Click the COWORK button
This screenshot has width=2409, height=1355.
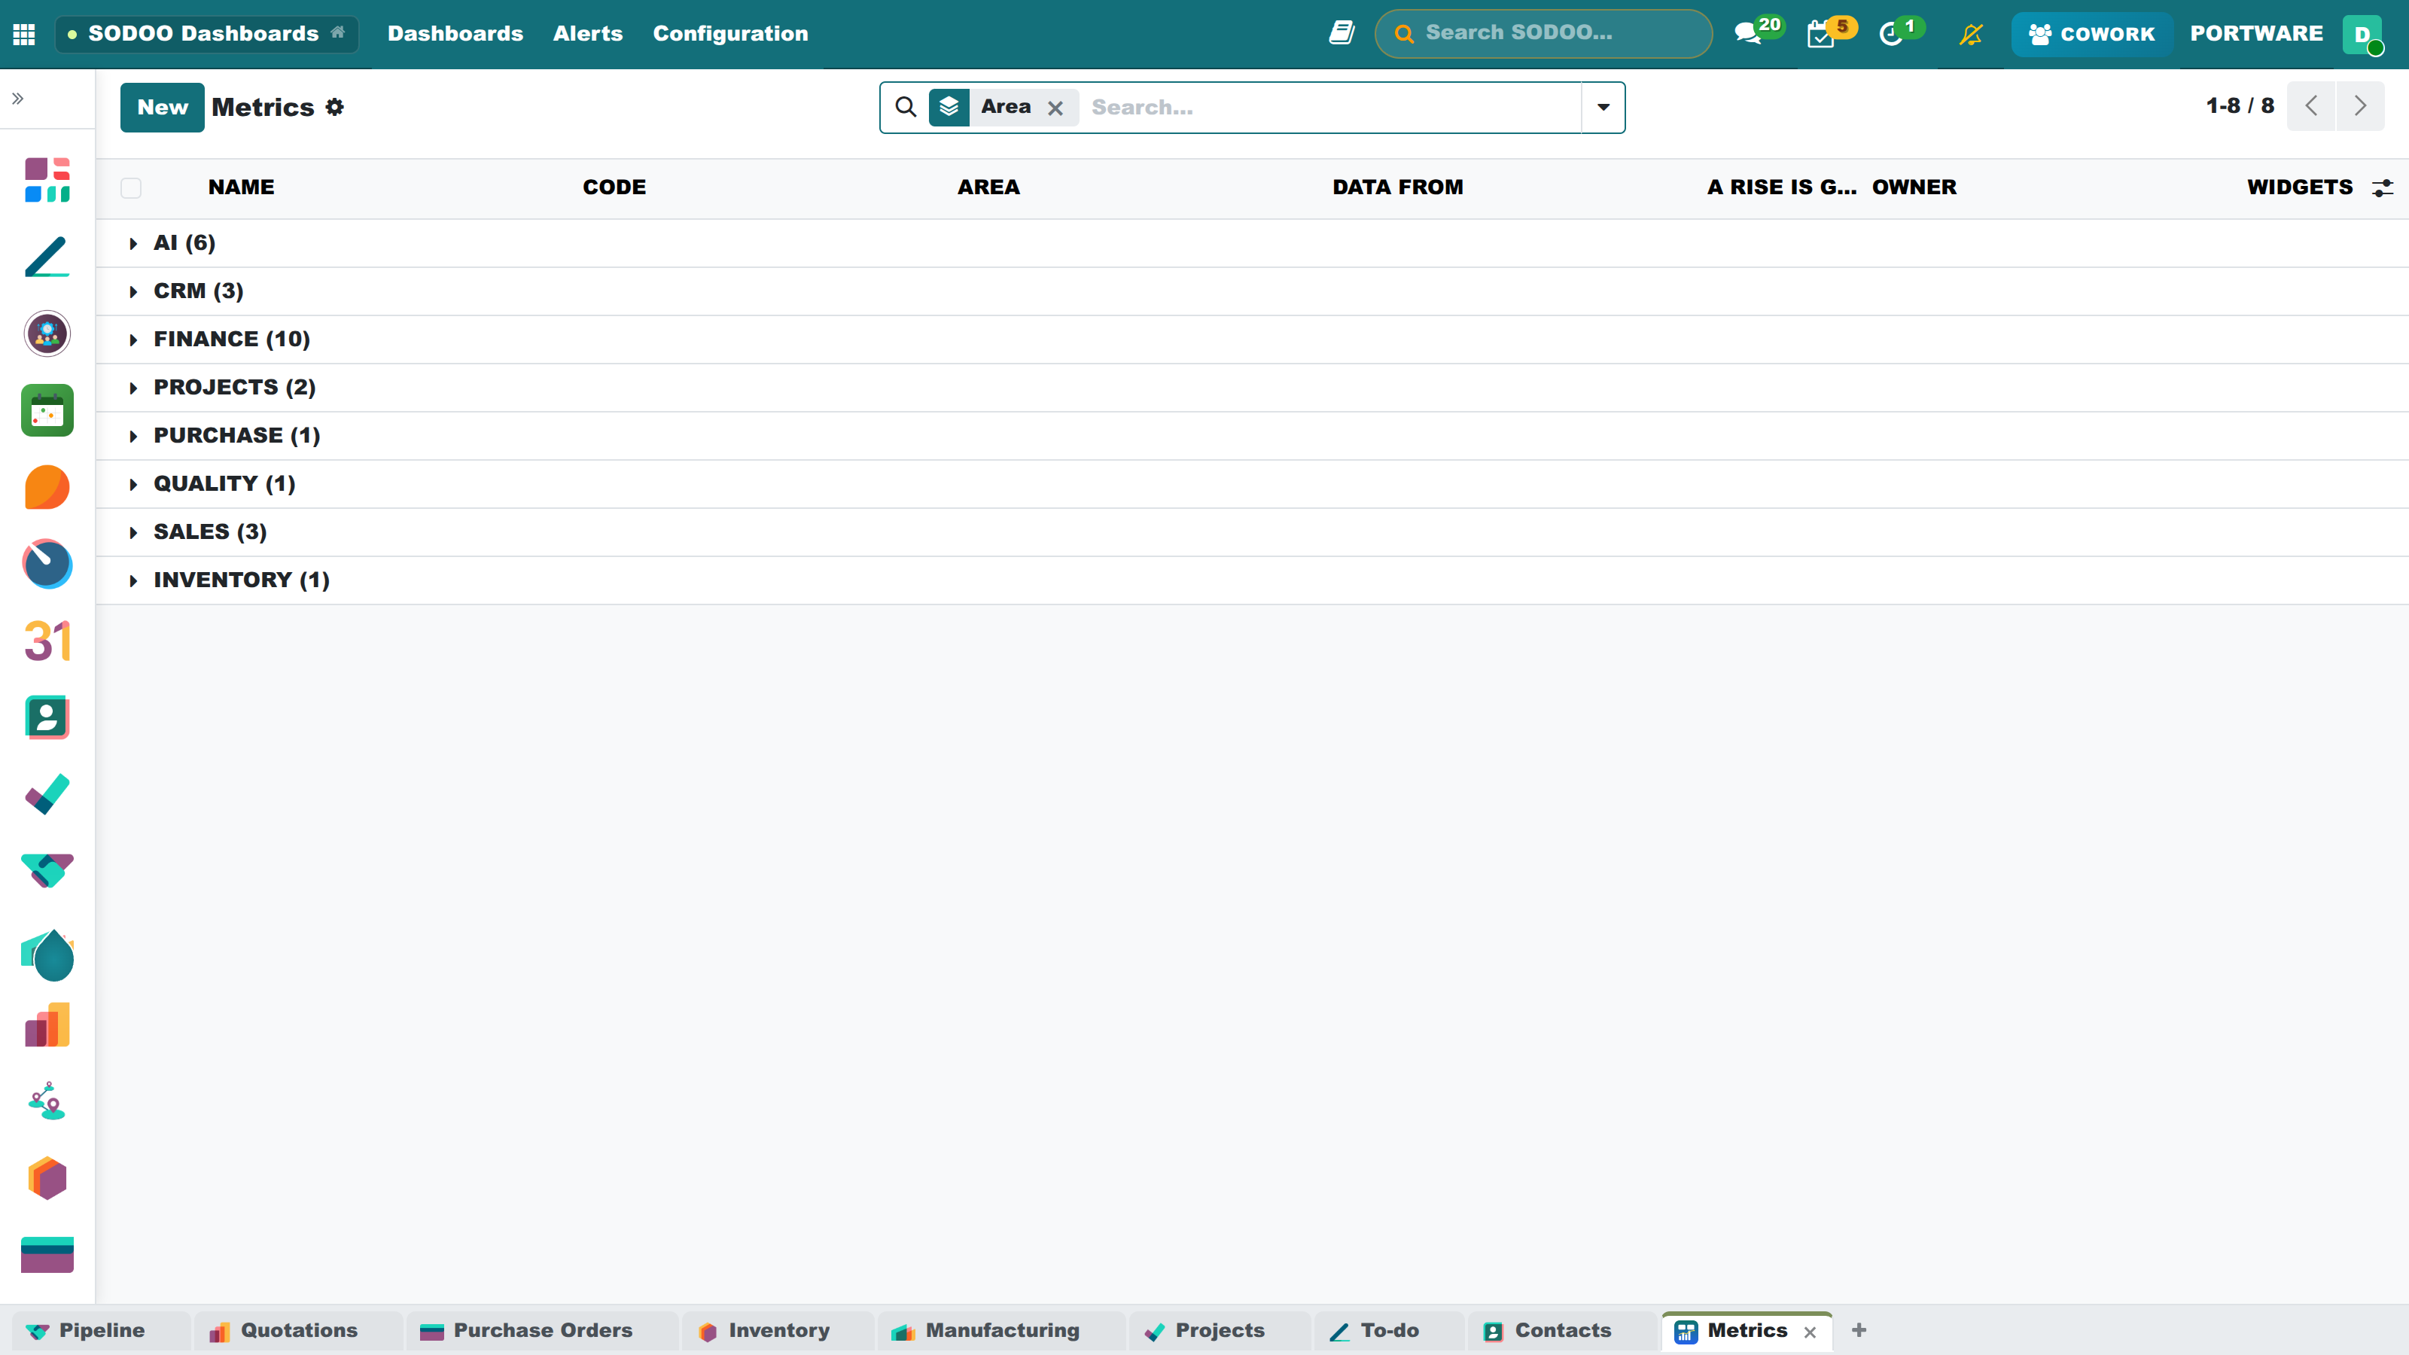2091,35
